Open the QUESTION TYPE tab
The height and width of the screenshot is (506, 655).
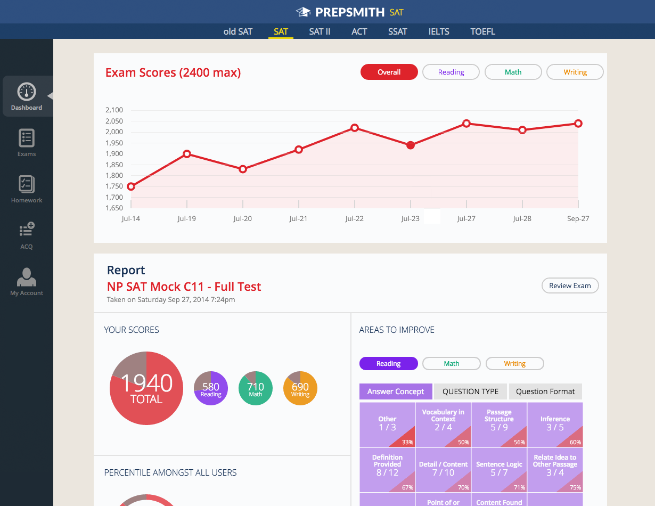[471, 391]
